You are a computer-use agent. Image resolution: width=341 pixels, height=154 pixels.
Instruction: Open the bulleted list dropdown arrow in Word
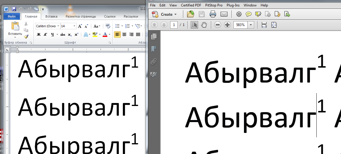[122, 26]
